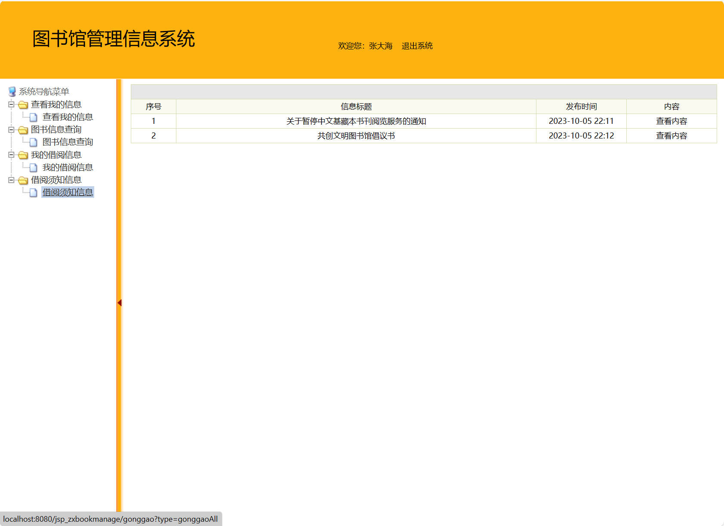This screenshot has height=526, width=724.
Task: Collapse the 借阅须知信息 tree node
Action: [x=11, y=180]
